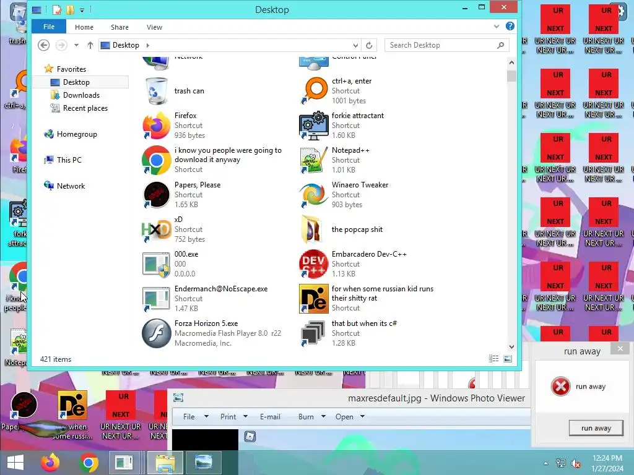Select the Winaero Tweaker shortcut
634x475 pixels.
(314, 195)
